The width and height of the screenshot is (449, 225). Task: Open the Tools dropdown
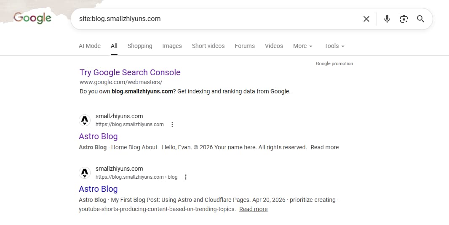point(334,46)
